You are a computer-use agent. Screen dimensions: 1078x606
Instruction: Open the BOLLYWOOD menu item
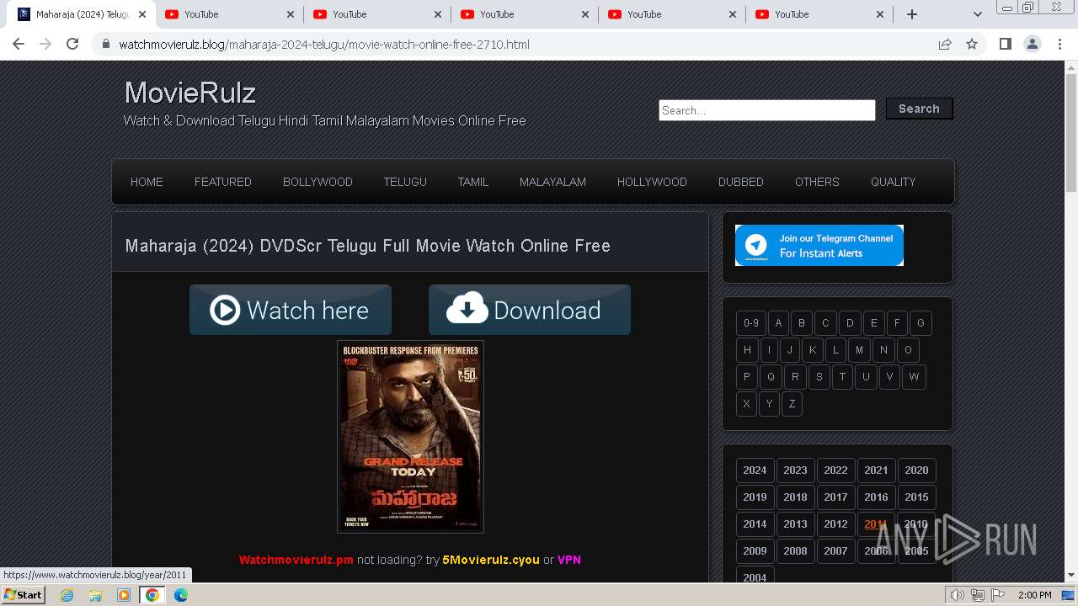click(318, 182)
